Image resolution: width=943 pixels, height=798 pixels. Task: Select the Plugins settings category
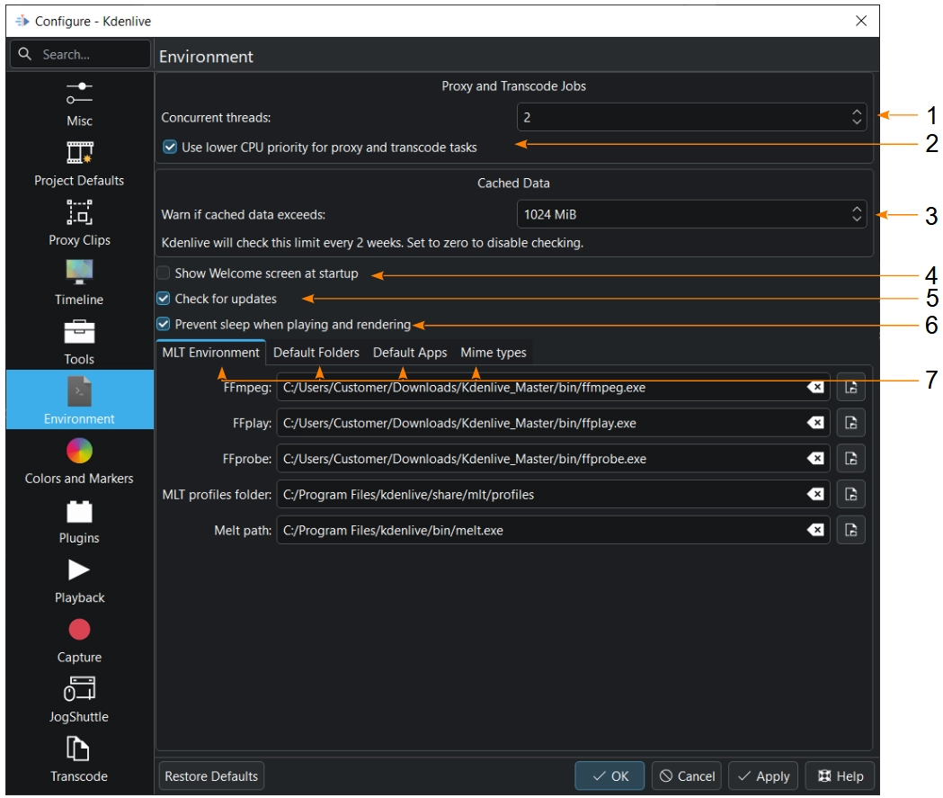79,520
